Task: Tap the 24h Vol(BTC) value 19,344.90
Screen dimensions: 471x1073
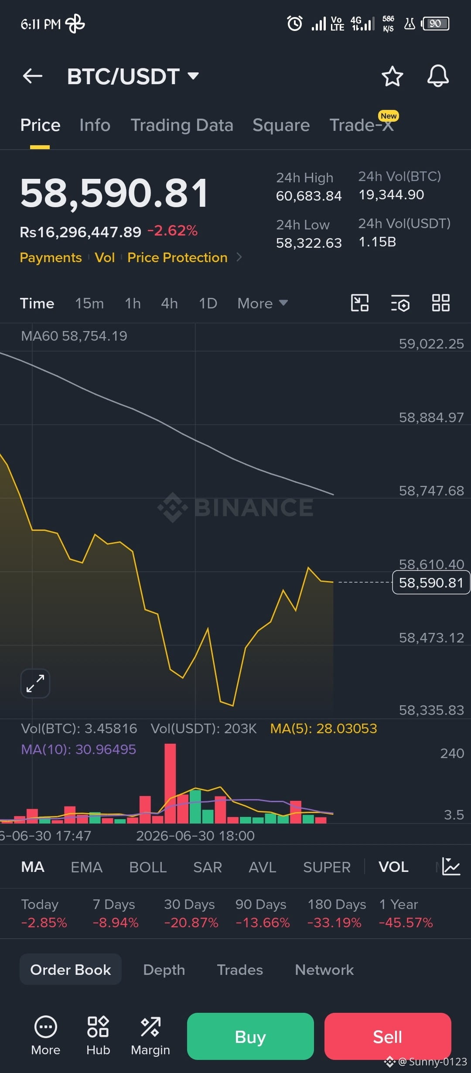Action: [391, 195]
